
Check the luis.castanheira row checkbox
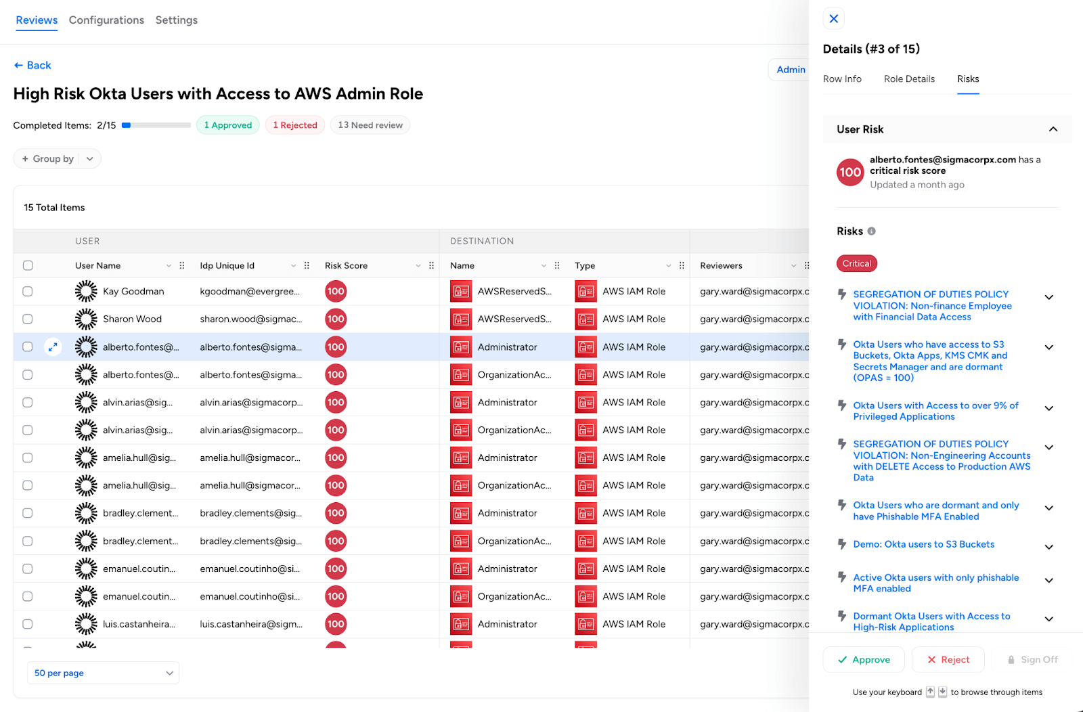(28, 625)
